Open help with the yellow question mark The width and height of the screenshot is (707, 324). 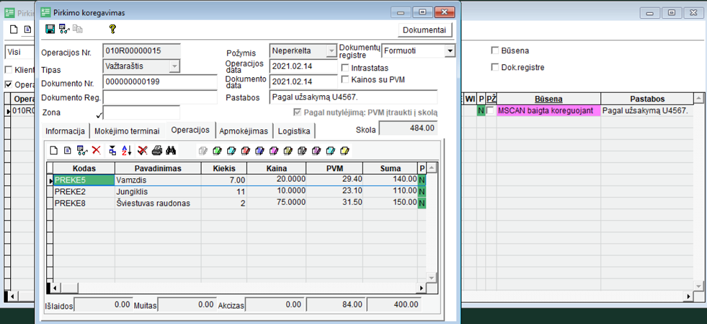pos(113,30)
